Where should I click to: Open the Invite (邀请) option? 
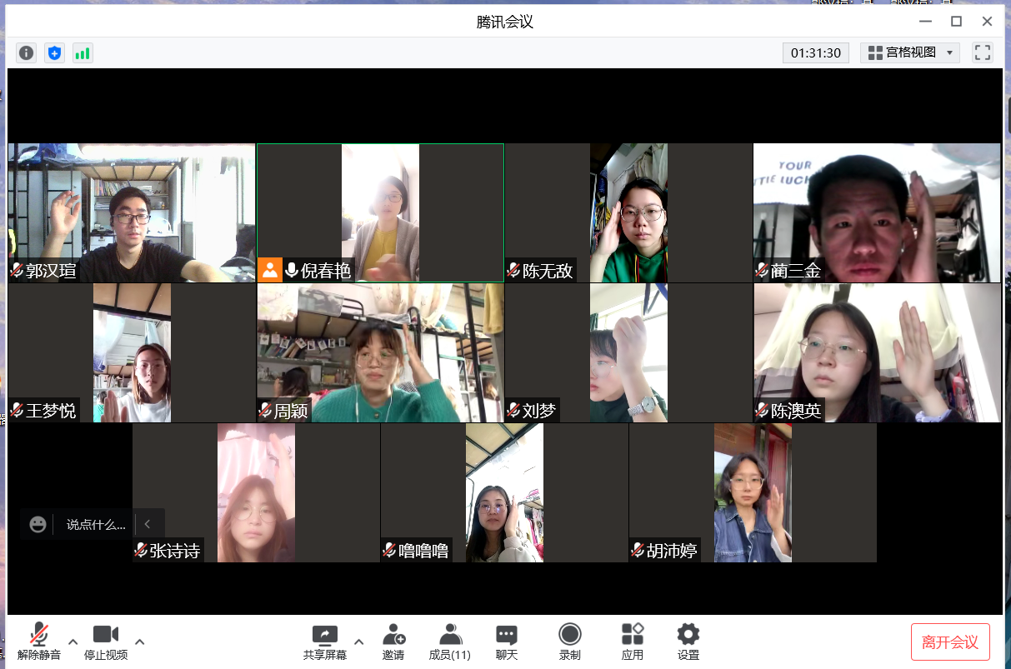393,642
